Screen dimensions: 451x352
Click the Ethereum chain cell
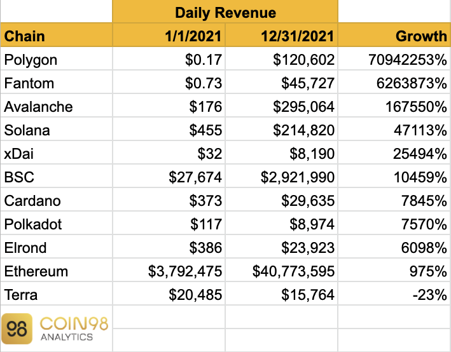57,271
